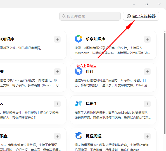166x151 pixels.
Task: Click the 自定义连接器 button
Action: click(x=141, y=16)
